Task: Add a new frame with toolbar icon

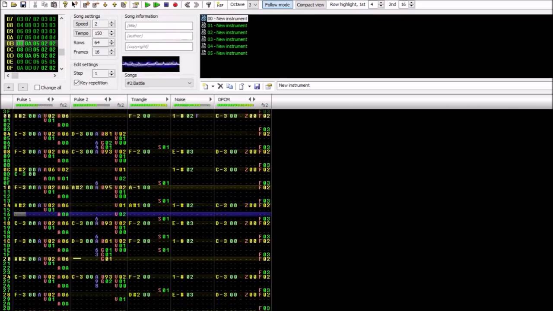Action: (x=86, y=5)
